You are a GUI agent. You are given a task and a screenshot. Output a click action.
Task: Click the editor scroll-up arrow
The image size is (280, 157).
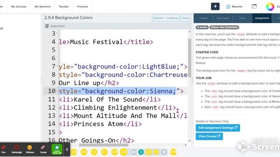click(189, 32)
